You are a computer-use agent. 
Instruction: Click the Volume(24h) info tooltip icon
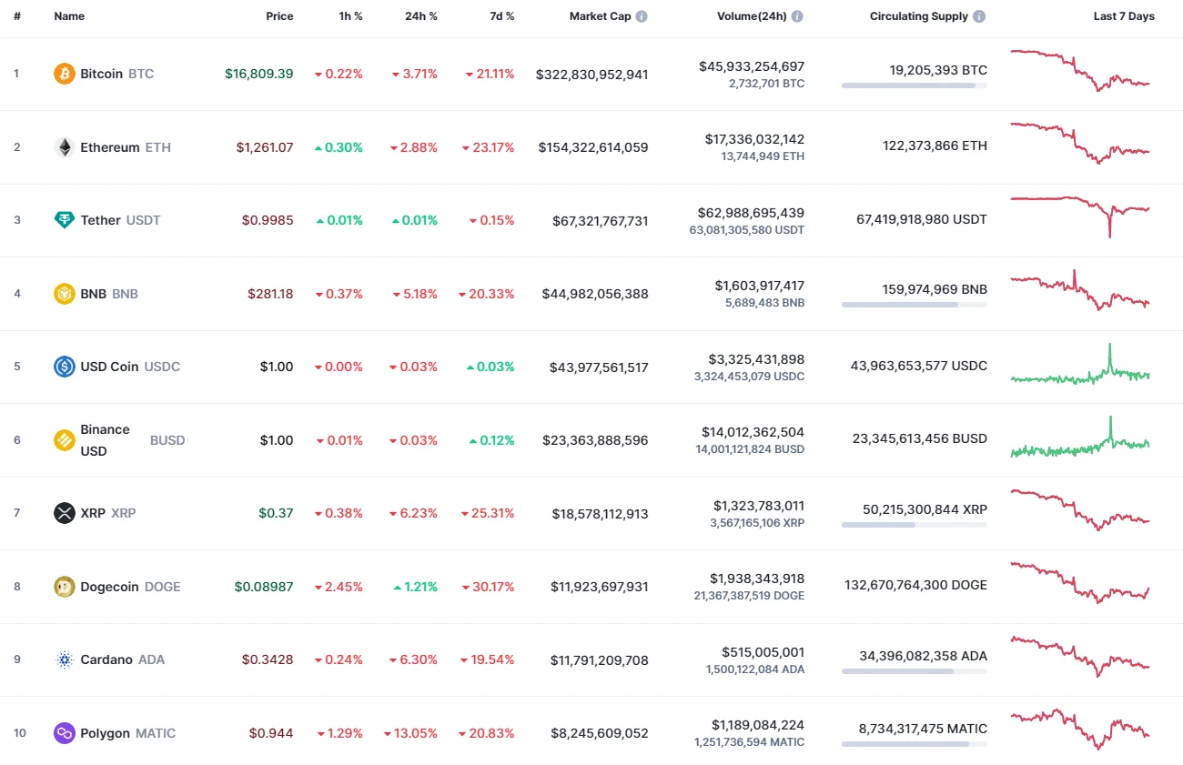(799, 15)
